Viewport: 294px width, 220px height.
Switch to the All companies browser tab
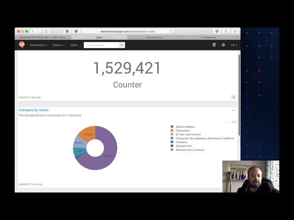pyautogui.click(x=209, y=38)
